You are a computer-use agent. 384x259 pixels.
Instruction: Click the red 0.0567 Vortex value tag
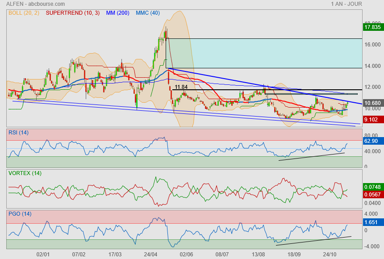372,195
